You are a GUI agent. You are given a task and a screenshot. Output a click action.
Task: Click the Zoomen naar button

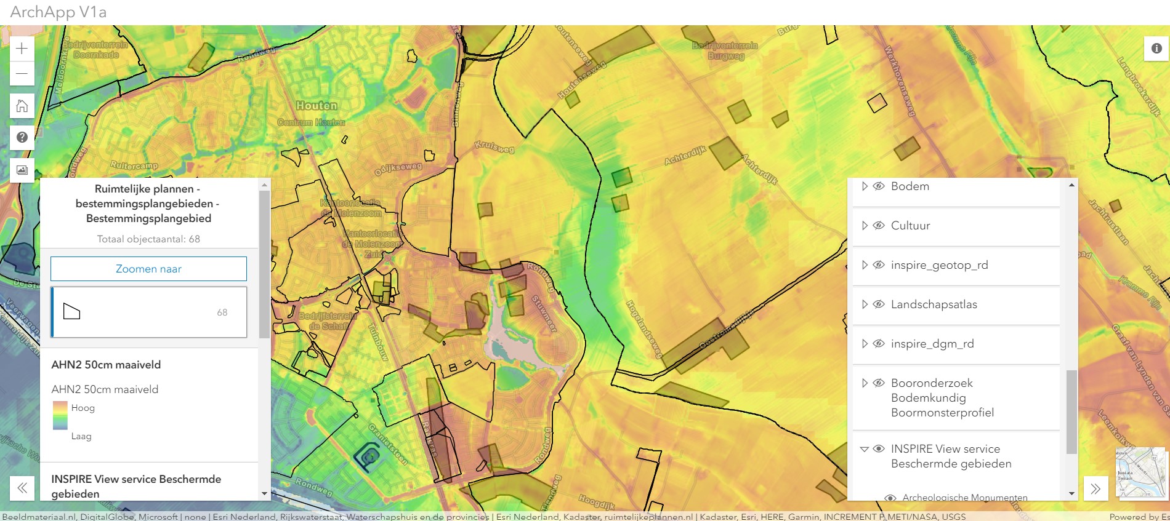point(148,269)
